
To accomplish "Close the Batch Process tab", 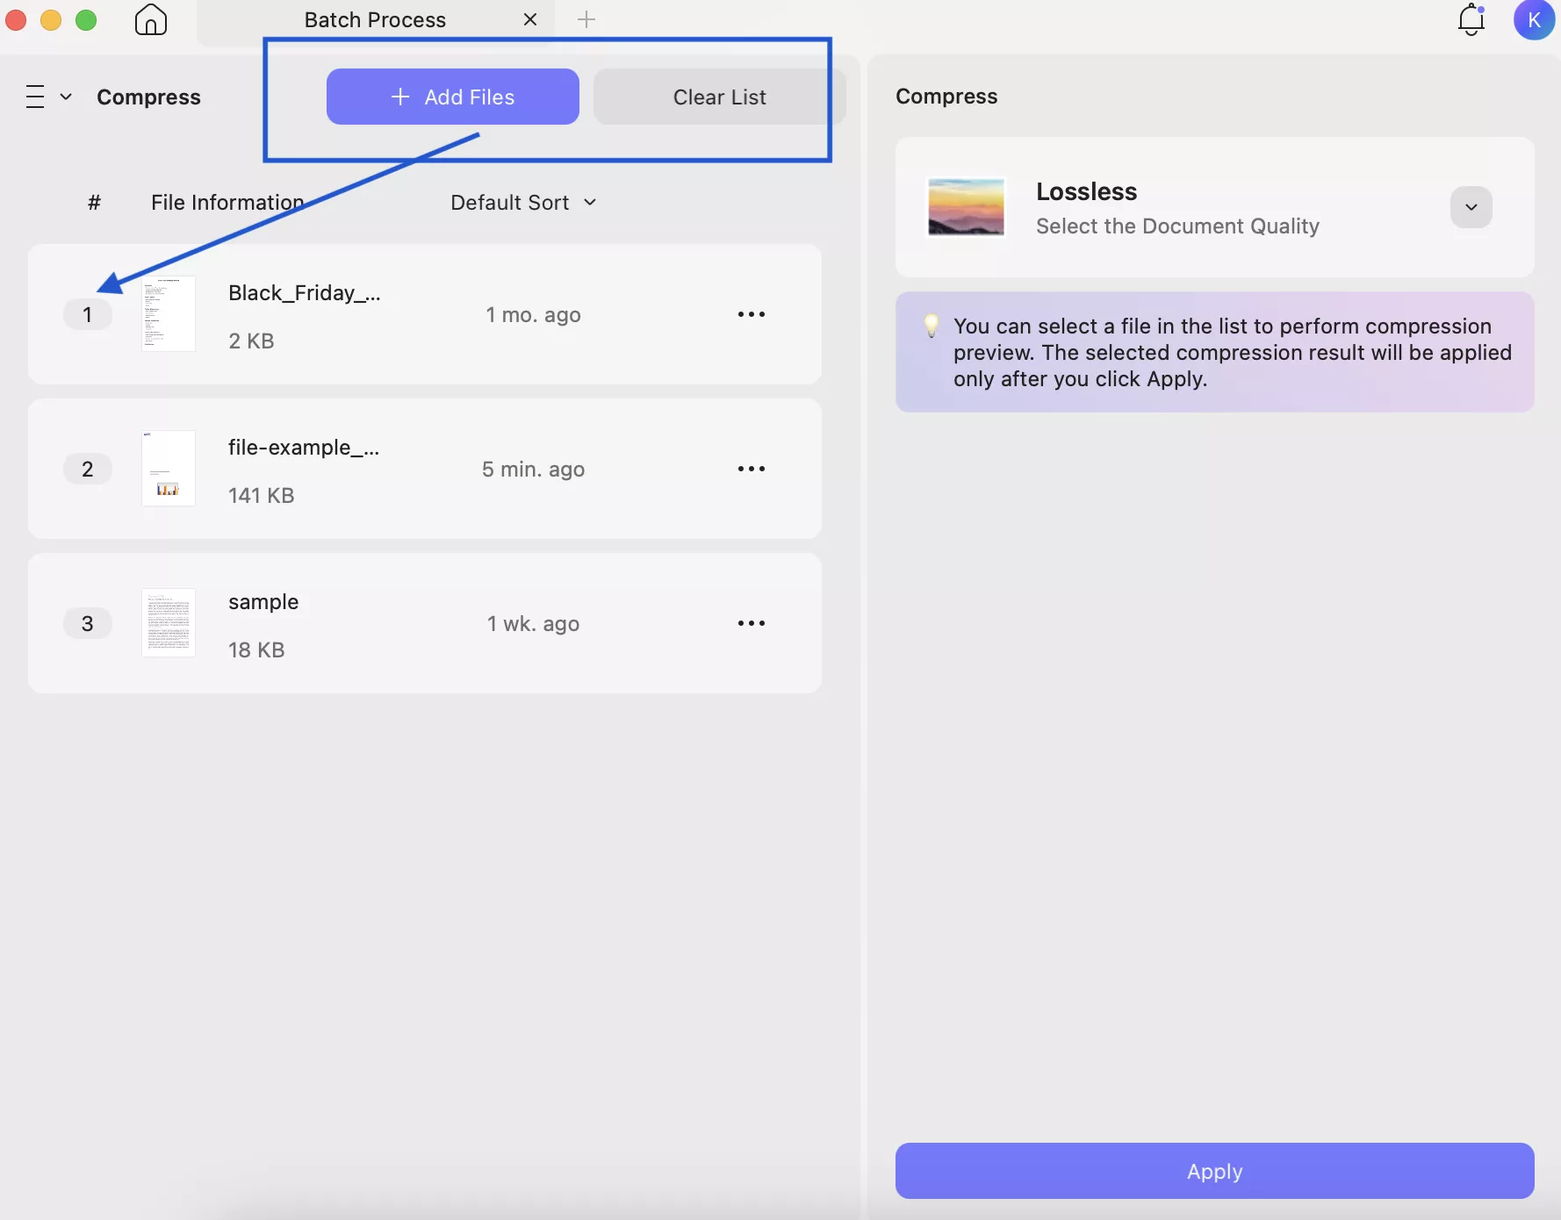I will (530, 18).
